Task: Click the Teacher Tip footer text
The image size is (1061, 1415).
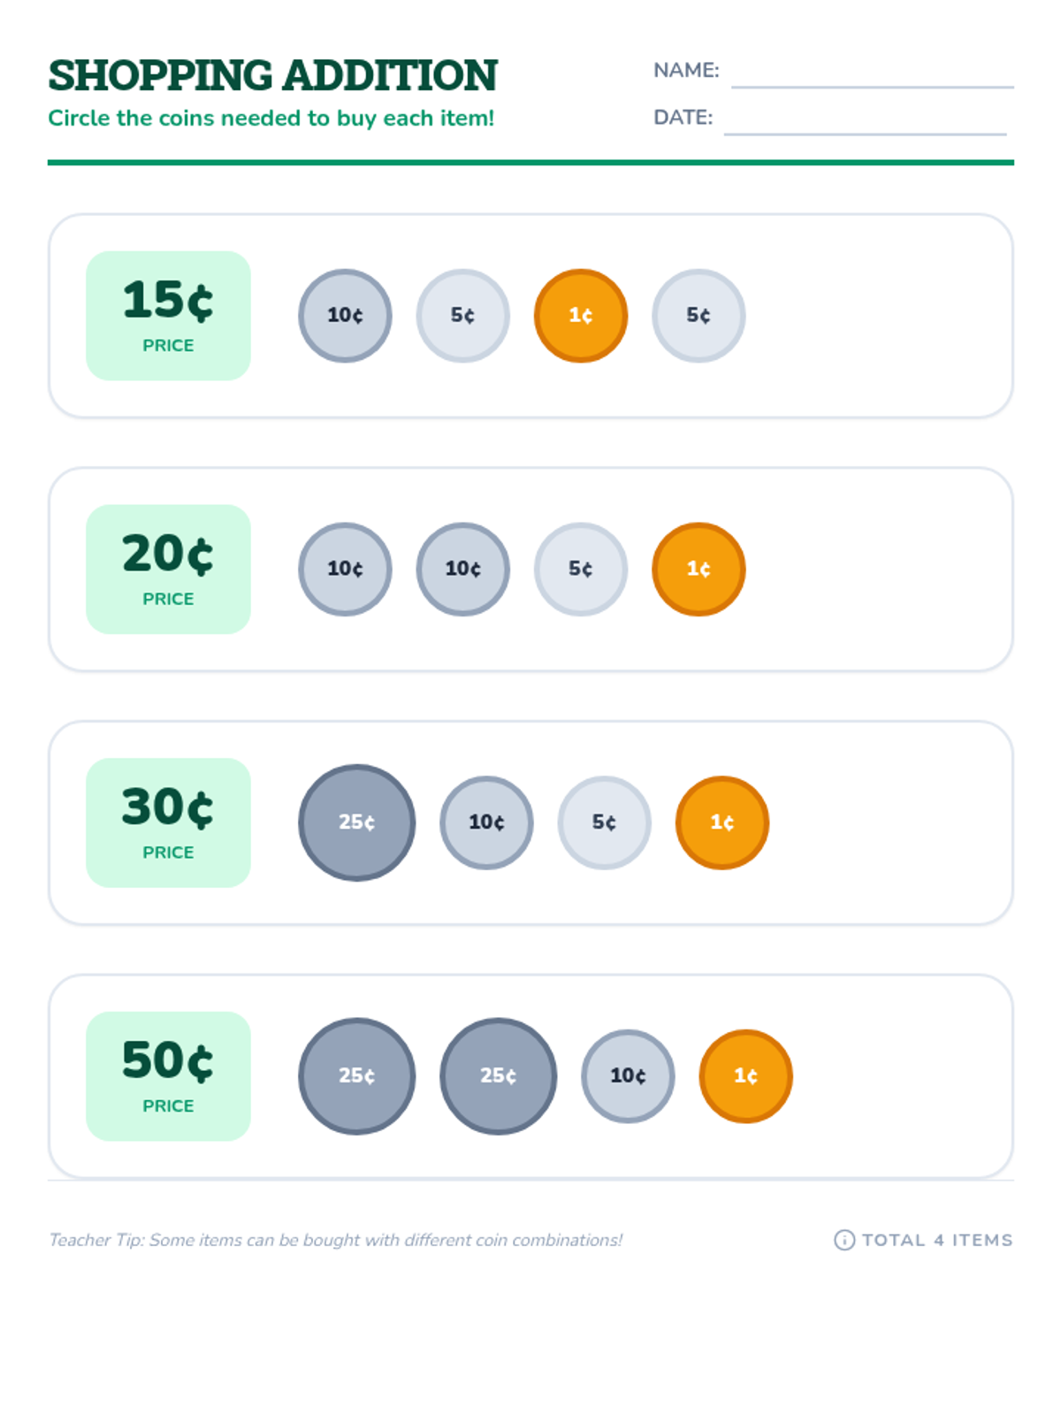Action: (335, 1240)
